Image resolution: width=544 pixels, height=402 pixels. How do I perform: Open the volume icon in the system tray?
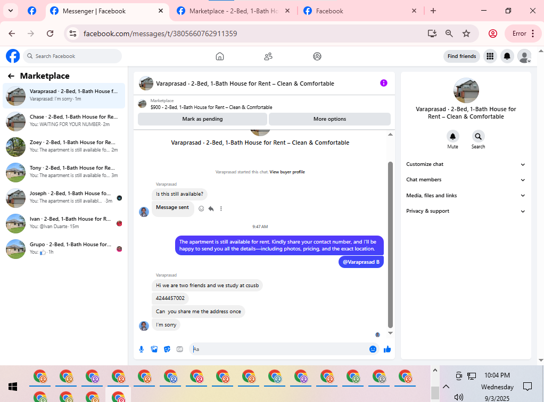[x=459, y=397]
